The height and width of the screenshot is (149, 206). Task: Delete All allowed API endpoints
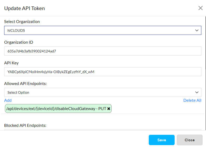(192, 100)
